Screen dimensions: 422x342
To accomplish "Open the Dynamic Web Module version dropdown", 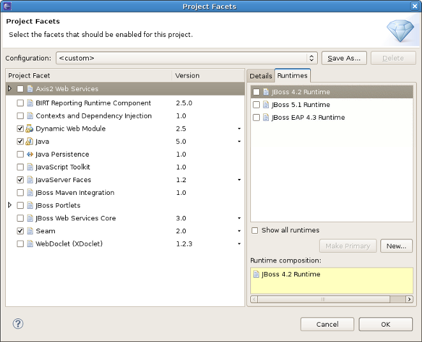I will click(239, 129).
